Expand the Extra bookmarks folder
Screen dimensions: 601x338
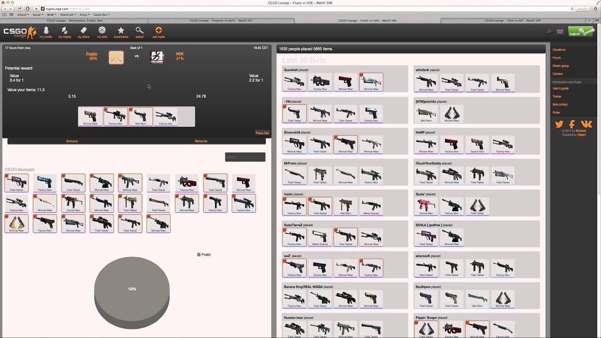[x=85, y=15]
